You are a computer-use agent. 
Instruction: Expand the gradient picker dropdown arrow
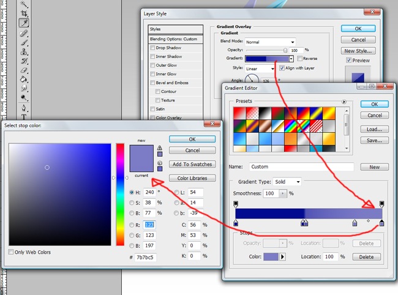(291, 59)
